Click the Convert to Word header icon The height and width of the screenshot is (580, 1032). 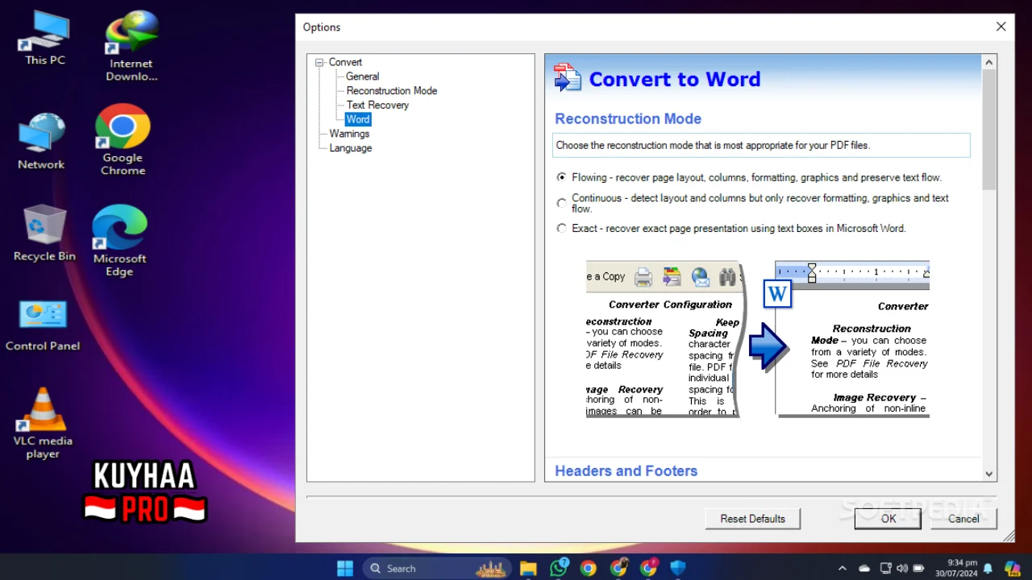pos(568,78)
